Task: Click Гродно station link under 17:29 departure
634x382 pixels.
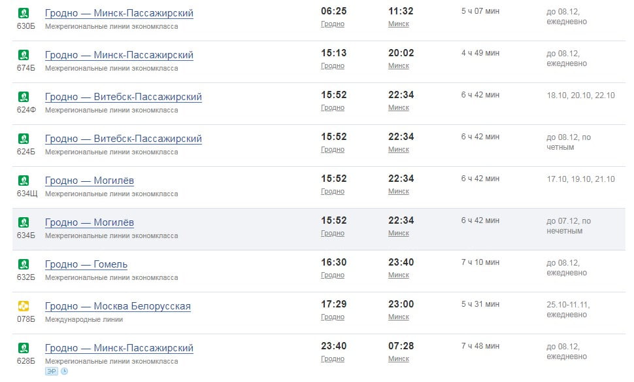Action: (x=333, y=317)
